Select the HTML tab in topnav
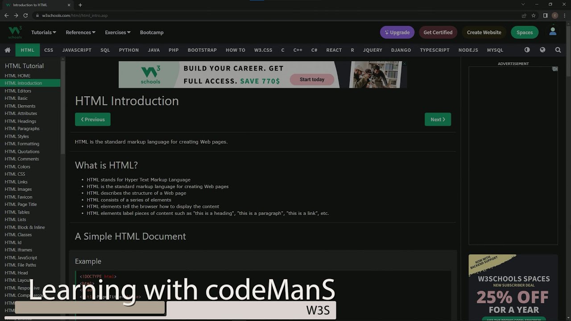The image size is (571, 321). point(28,50)
